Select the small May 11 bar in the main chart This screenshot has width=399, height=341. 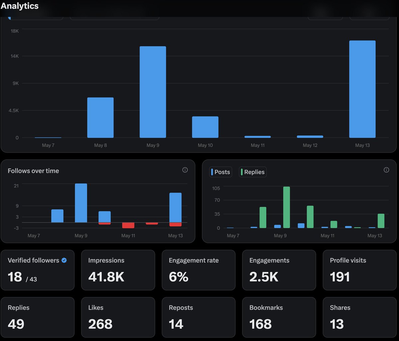(x=258, y=137)
